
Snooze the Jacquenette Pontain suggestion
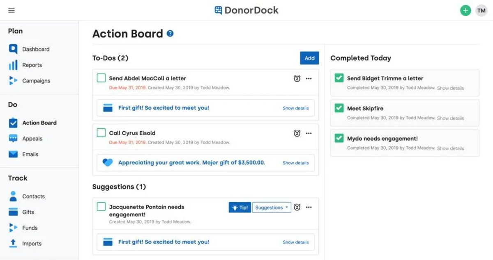(x=297, y=208)
